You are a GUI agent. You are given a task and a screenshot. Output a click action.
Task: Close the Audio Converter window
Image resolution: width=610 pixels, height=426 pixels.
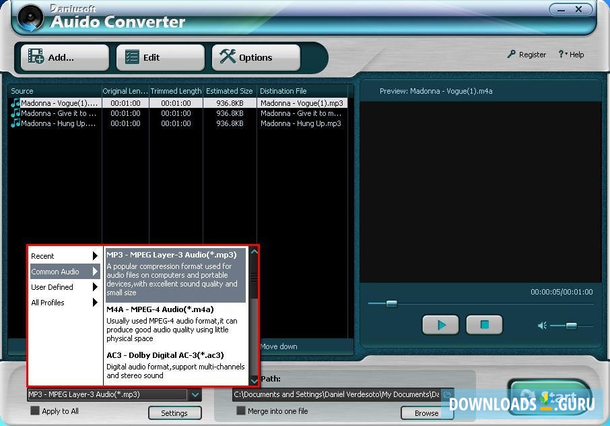579,9
